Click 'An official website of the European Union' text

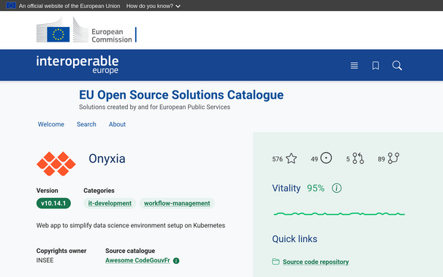69,6
